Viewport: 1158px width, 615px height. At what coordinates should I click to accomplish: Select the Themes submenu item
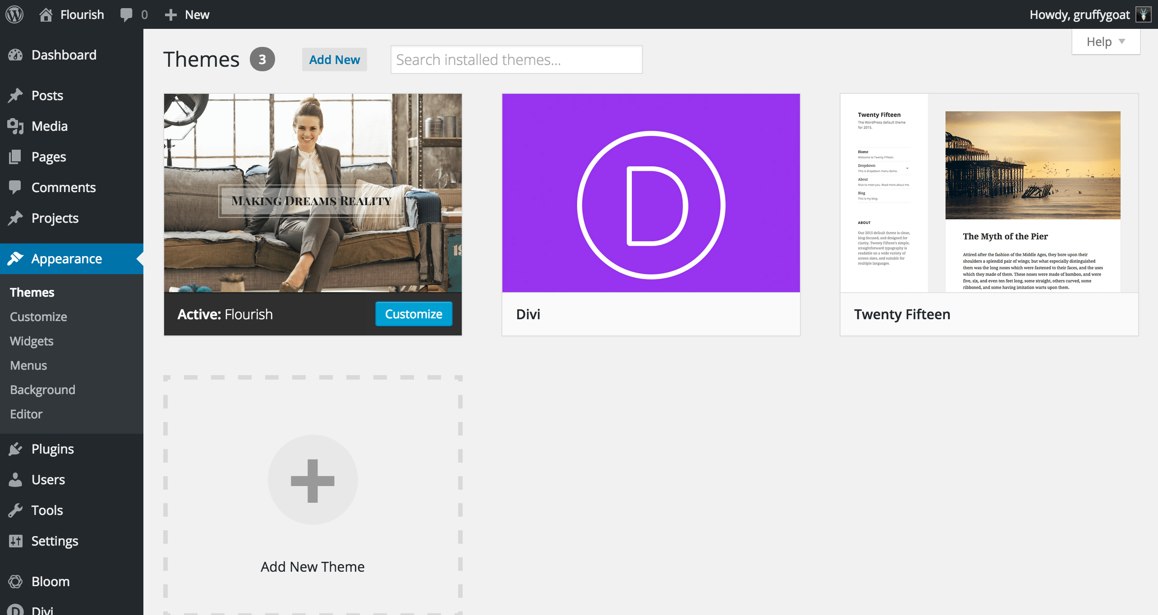(x=32, y=292)
